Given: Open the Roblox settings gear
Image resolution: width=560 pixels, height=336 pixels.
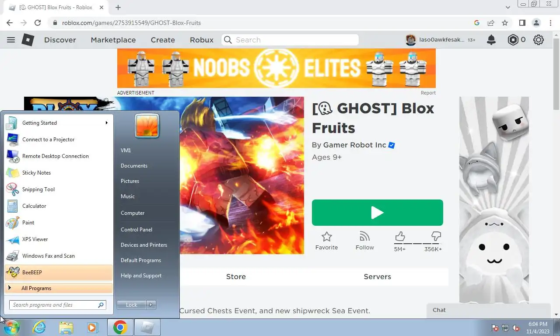Looking at the screenshot, I should [539, 40].
